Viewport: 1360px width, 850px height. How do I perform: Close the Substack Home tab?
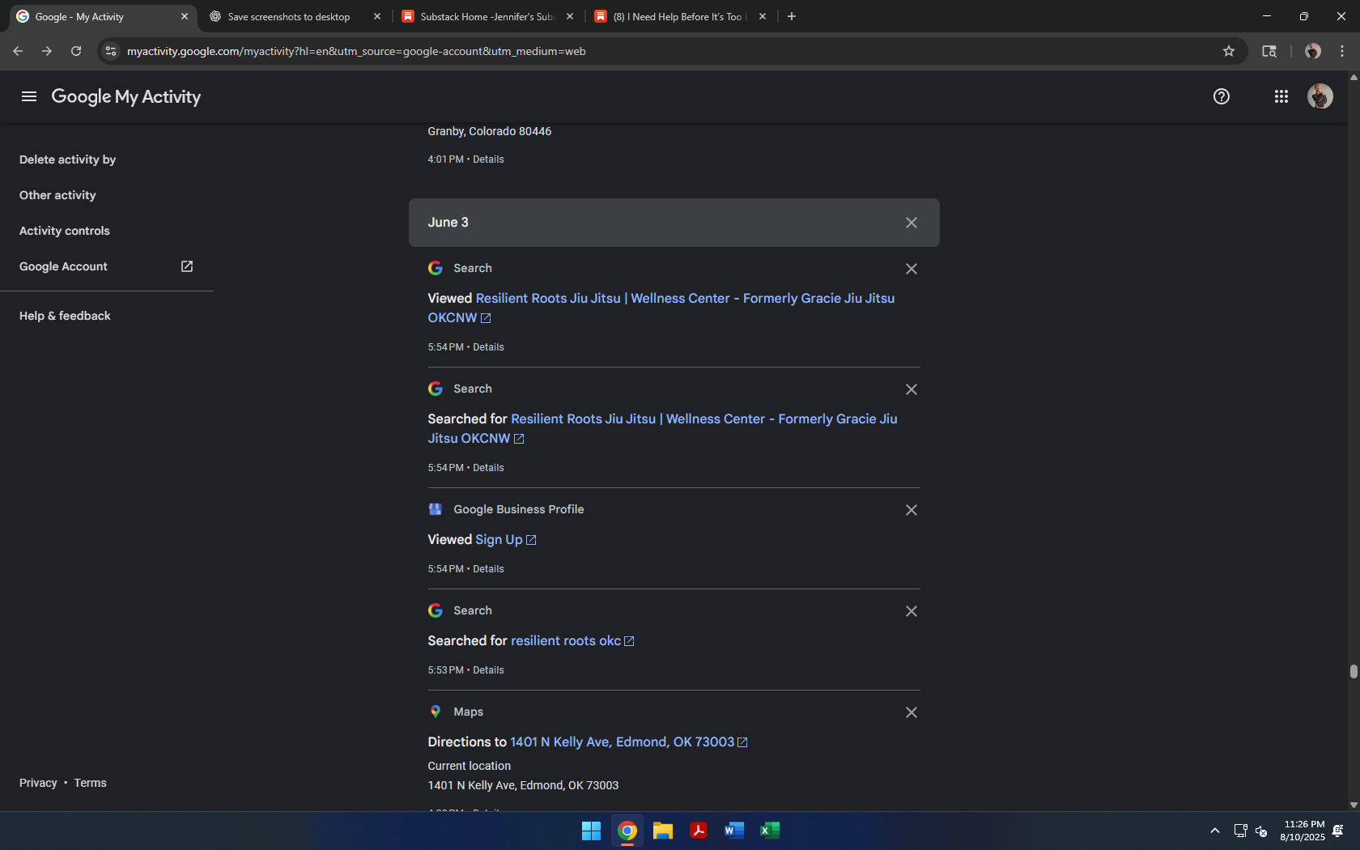click(570, 16)
